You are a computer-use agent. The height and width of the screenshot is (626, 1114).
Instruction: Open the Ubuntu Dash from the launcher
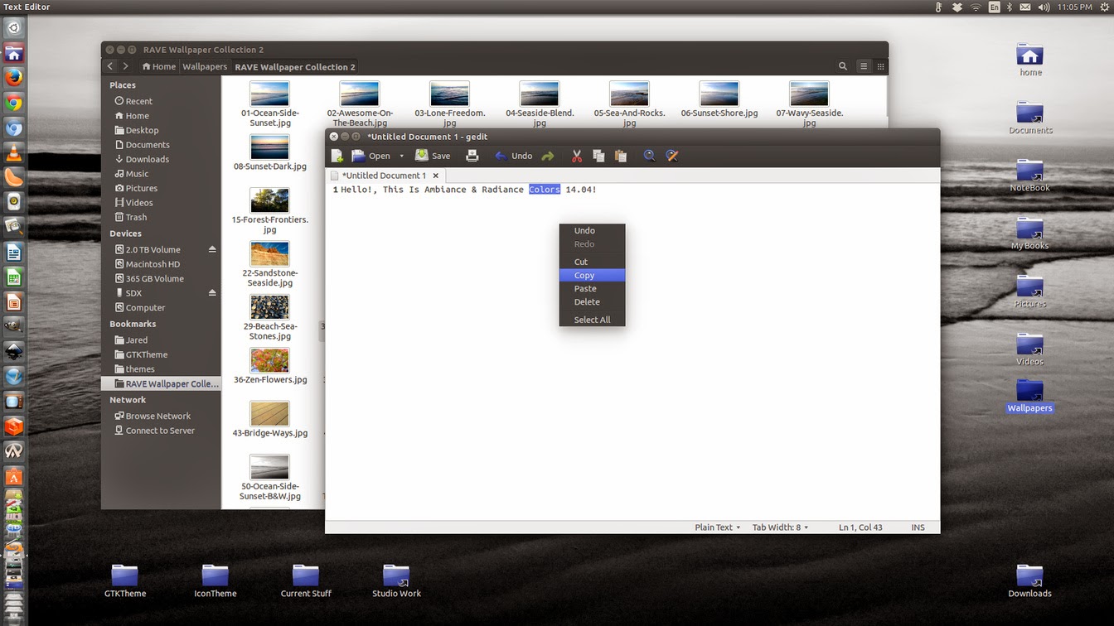(13, 28)
